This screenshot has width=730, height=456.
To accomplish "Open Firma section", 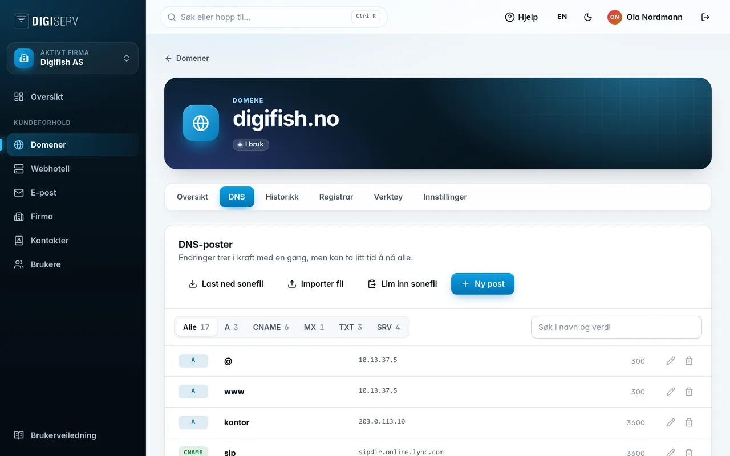I will click(x=72, y=217).
